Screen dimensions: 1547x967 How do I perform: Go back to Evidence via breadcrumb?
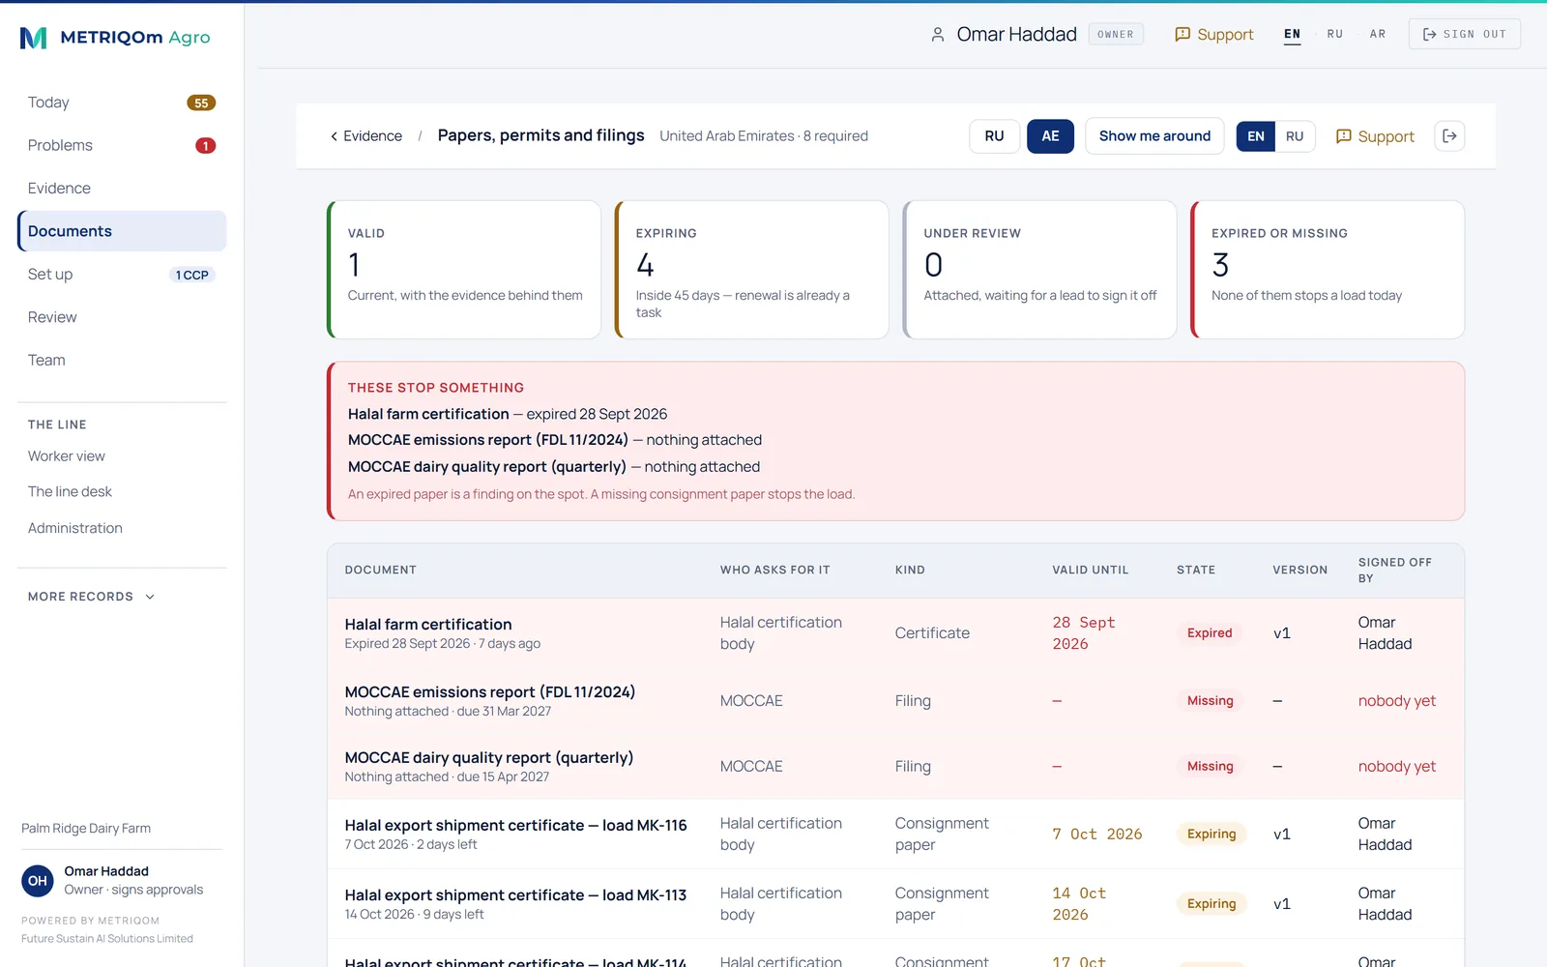[x=365, y=136]
